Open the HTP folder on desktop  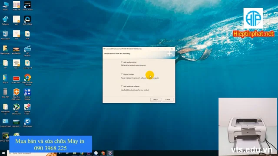(x=27, y=35)
